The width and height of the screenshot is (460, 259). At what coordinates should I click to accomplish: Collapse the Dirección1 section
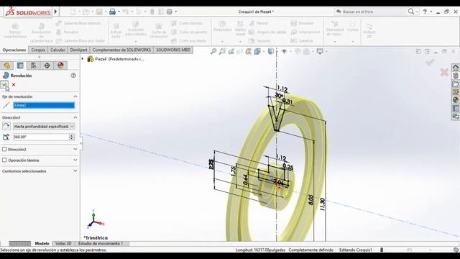click(75, 117)
